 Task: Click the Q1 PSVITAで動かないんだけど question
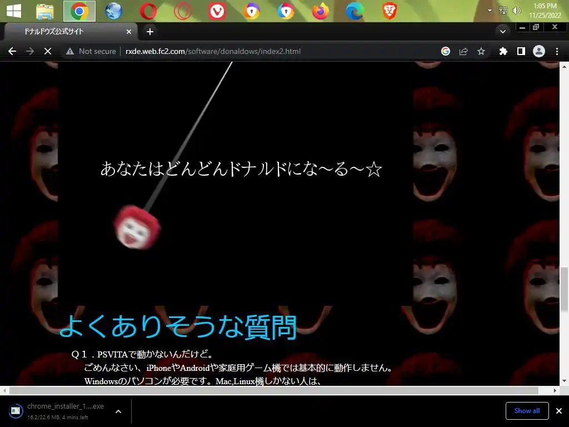pyautogui.click(x=142, y=354)
